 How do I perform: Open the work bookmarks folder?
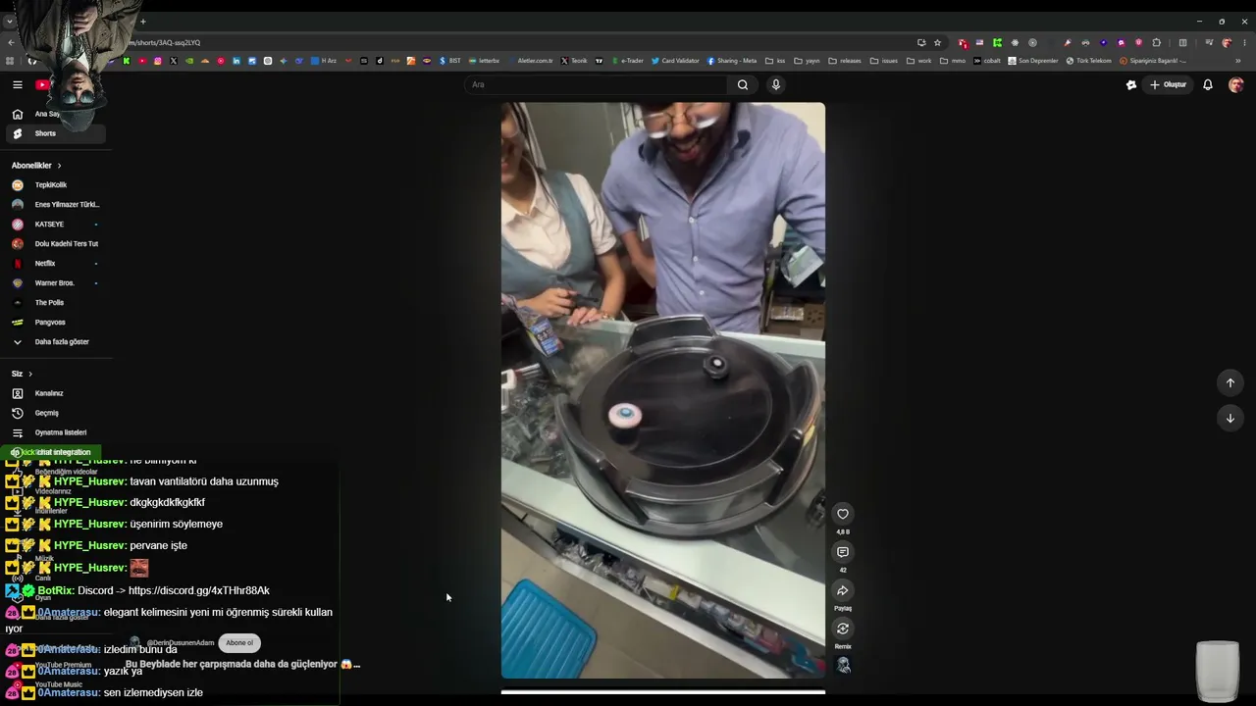click(919, 61)
